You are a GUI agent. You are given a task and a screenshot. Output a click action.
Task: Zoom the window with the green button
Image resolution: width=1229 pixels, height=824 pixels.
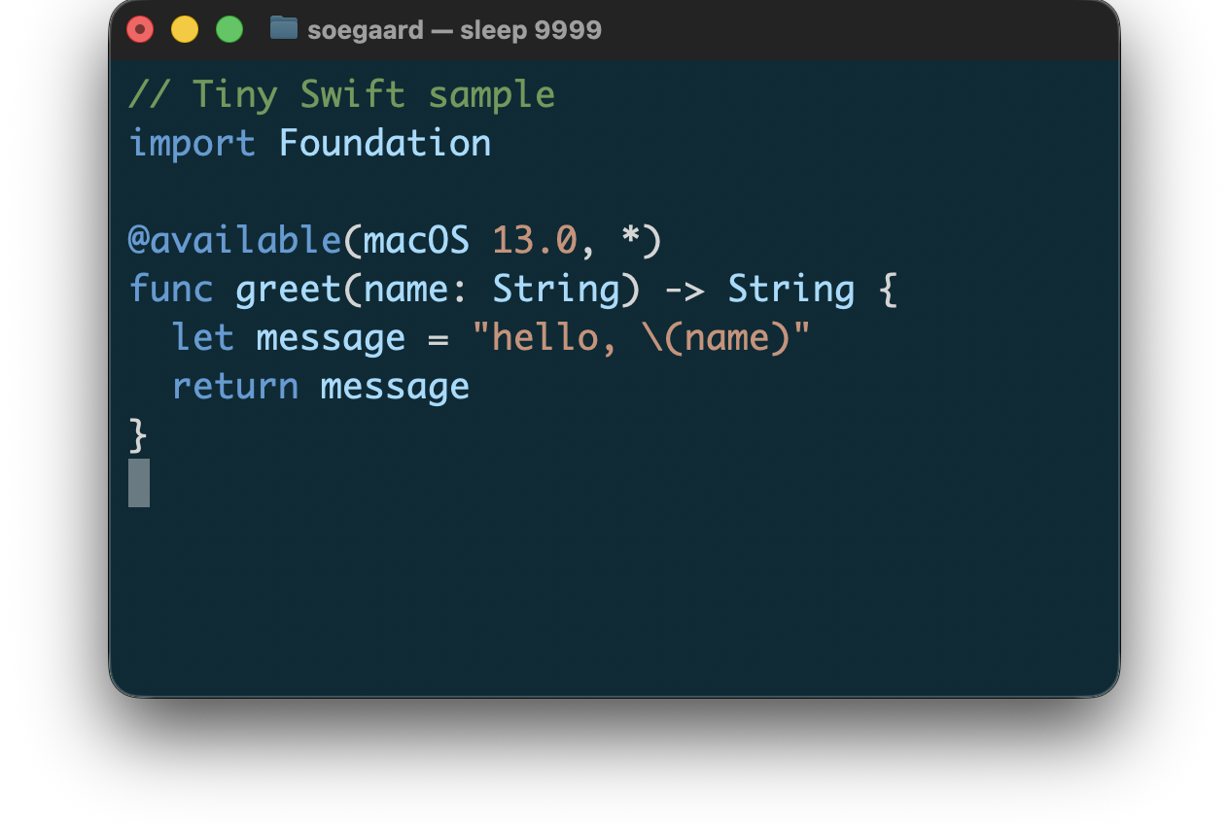tap(229, 30)
